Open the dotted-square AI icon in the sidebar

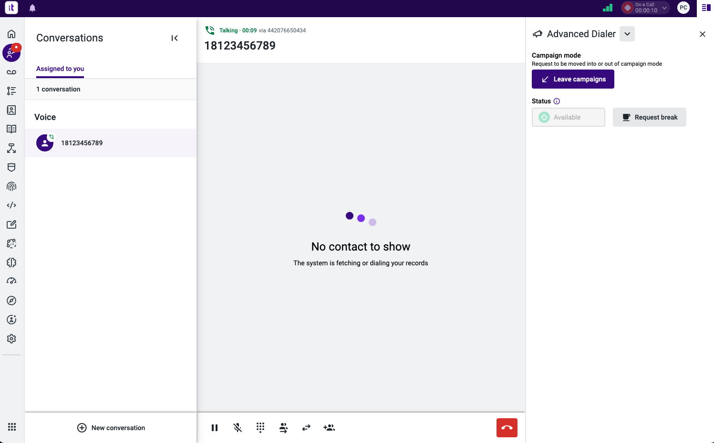pos(11,243)
